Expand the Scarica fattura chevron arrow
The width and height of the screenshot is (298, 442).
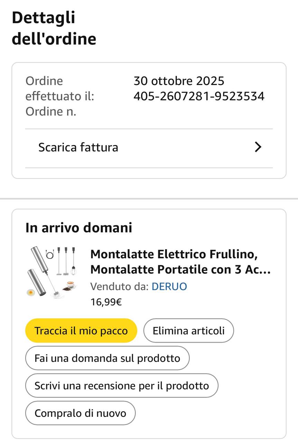point(258,147)
